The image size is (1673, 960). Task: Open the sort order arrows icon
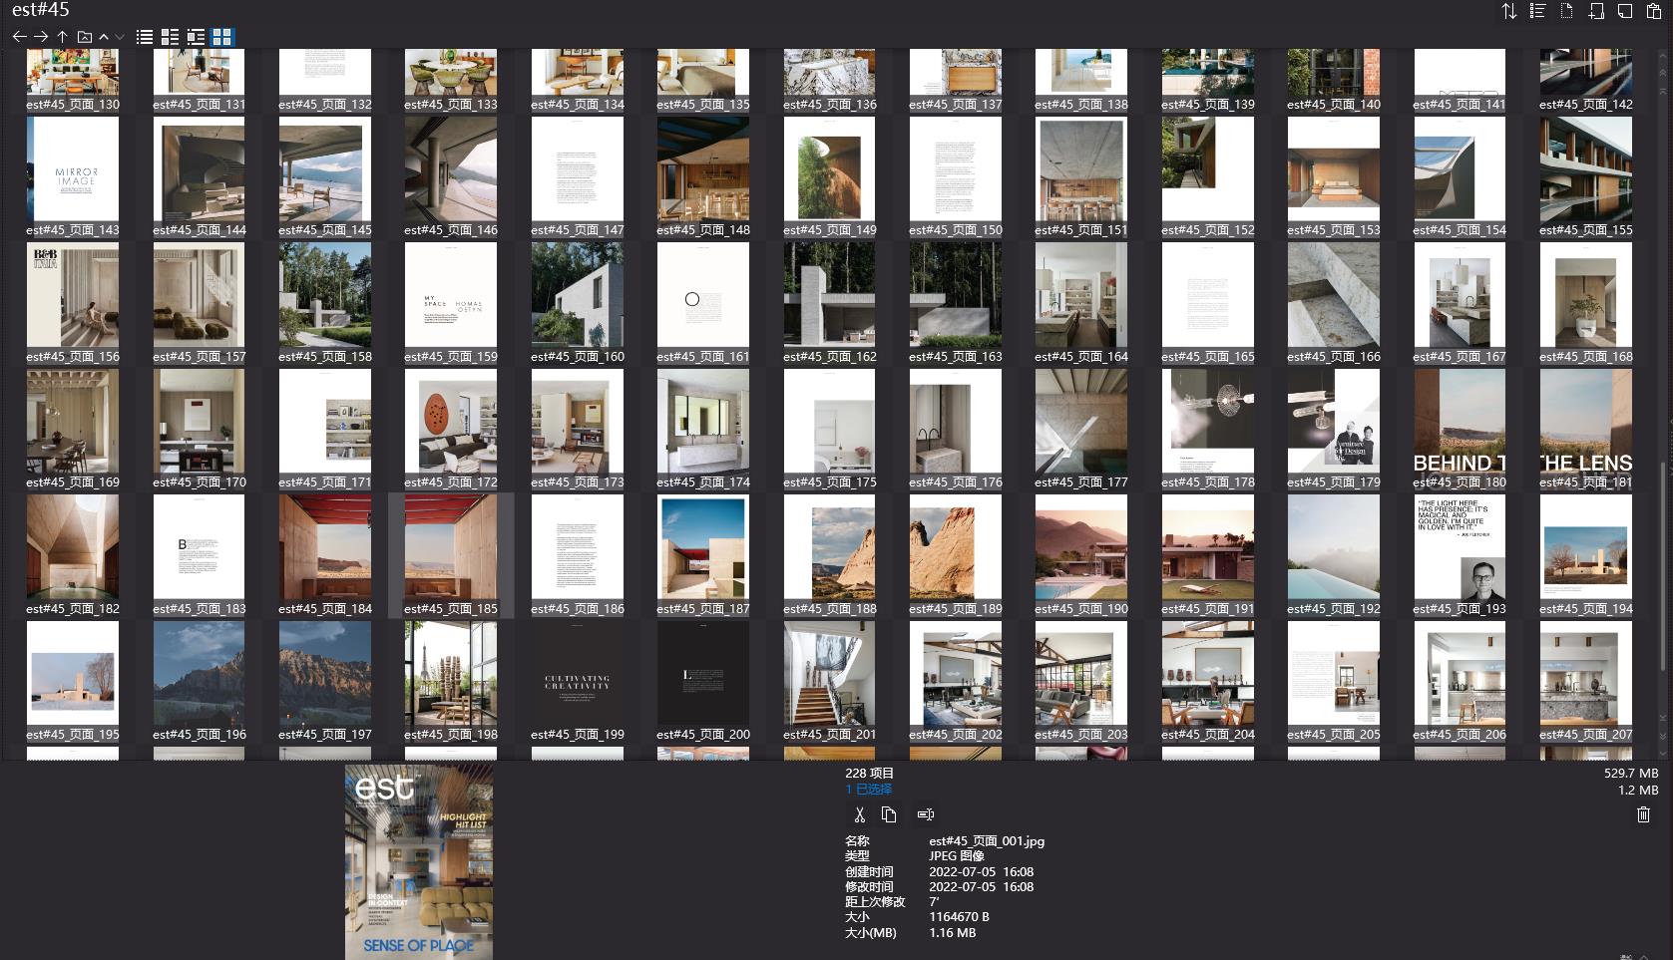tap(1508, 11)
